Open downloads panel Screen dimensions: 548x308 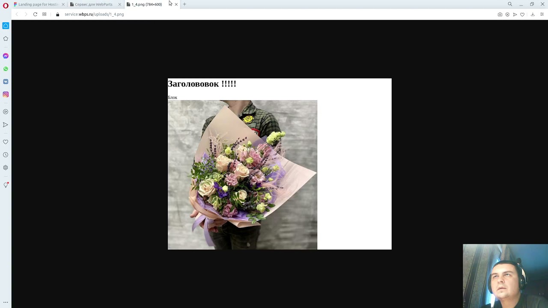tap(533, 15)
